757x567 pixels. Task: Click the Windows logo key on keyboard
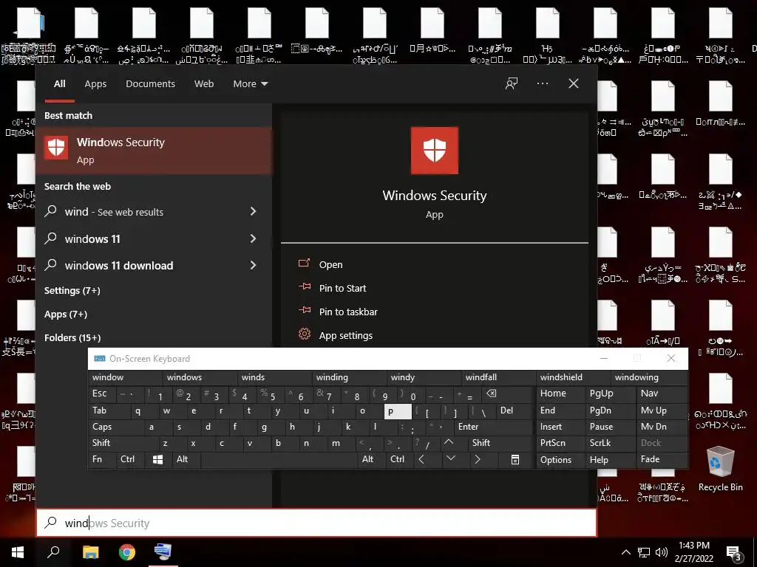158,459
